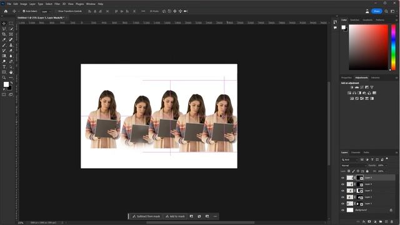Image resolution: width=400 pixels, height=225 pixels.
Task: Open the Window menu
Action: coord(91,4)
